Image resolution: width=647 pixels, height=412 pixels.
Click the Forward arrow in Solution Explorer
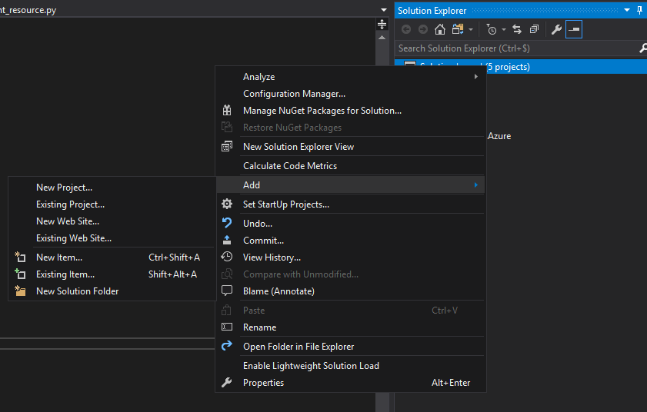point(423,29)
